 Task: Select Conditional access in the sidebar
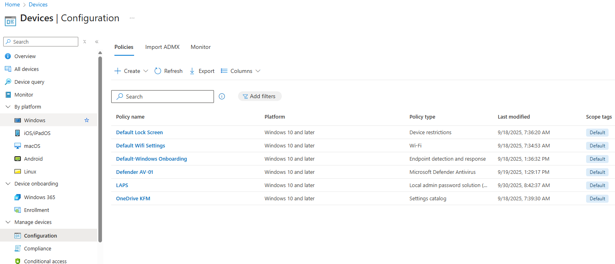45,261
